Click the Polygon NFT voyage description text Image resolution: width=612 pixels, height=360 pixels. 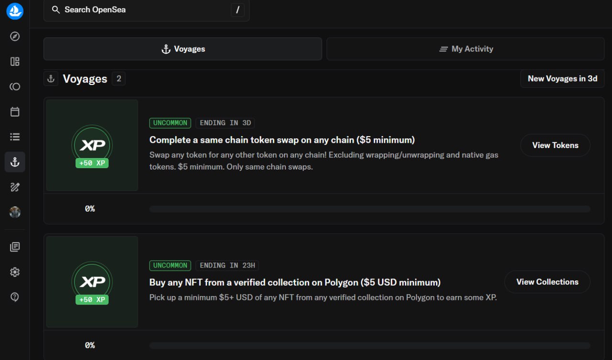point(323,297)
